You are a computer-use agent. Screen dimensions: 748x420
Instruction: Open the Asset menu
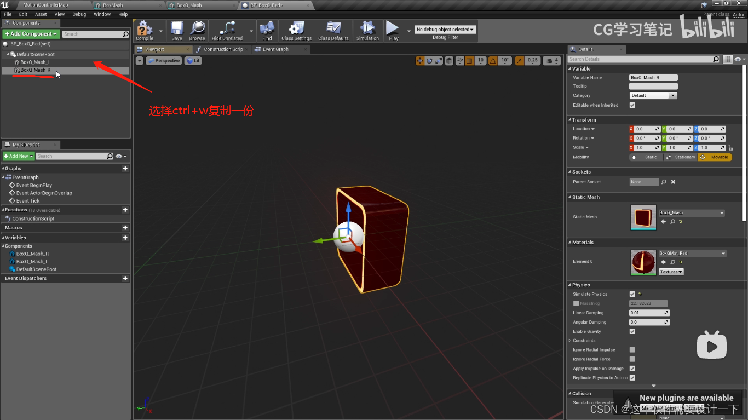click(x=41, y=14)
